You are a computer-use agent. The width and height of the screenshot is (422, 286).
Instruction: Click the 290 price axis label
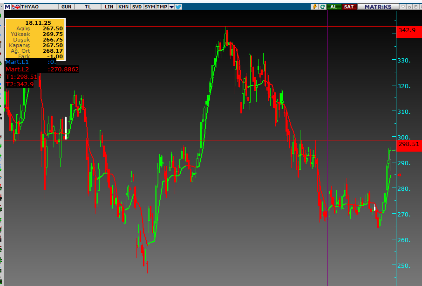coord(404,163)
